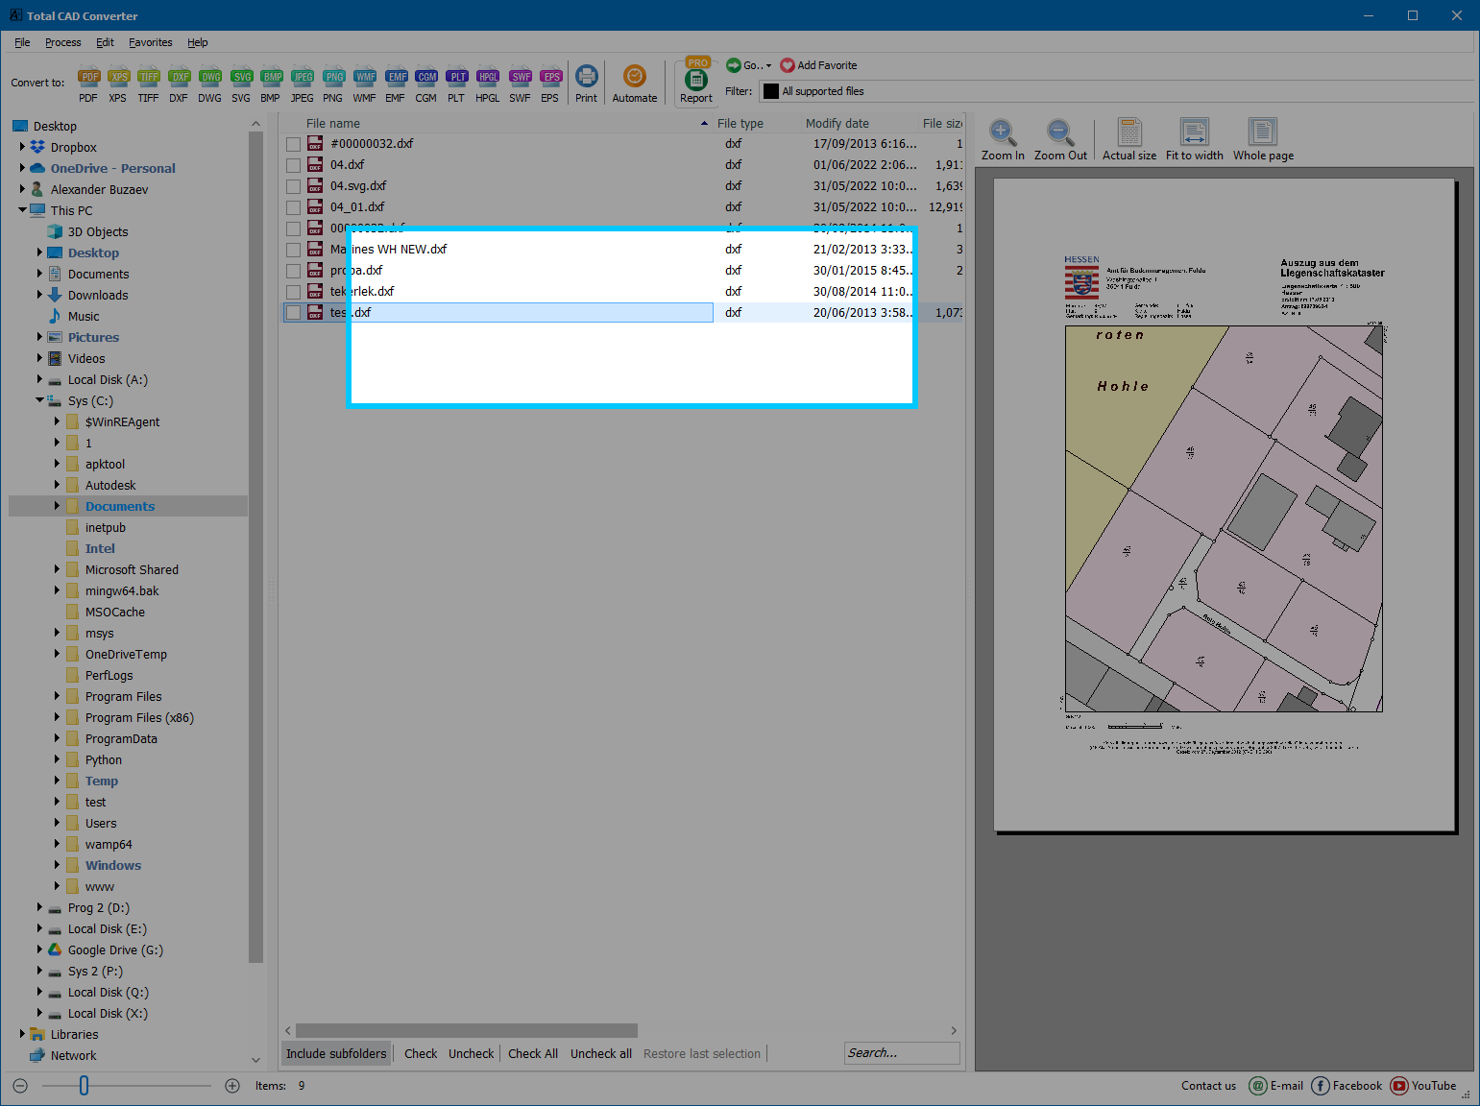Click the Check All button
This screenshot has width=1480, height=1106.
click(x=532, y=1053)
